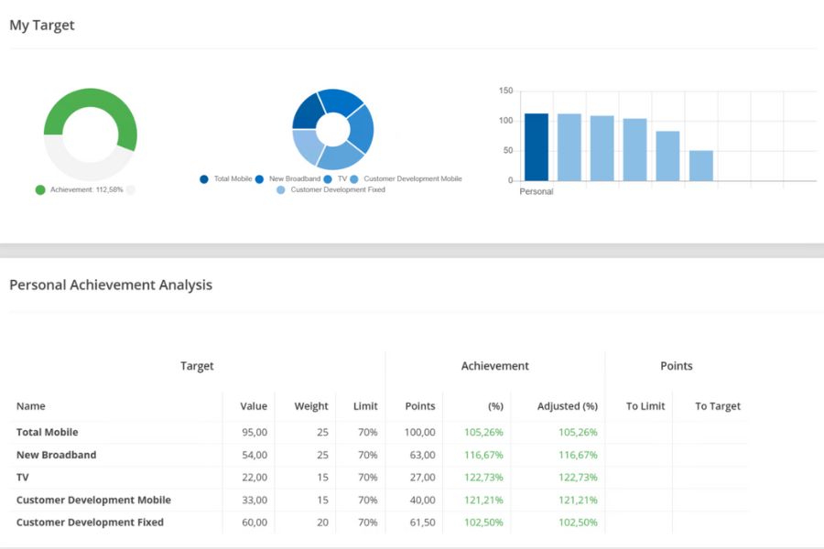Toggle the TV legend marker
This screenshot has width=824, height=549.
(x=328, y=179)
